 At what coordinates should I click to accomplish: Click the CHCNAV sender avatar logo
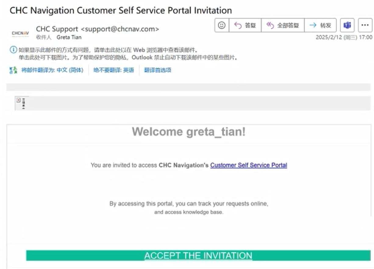(20, 33)
